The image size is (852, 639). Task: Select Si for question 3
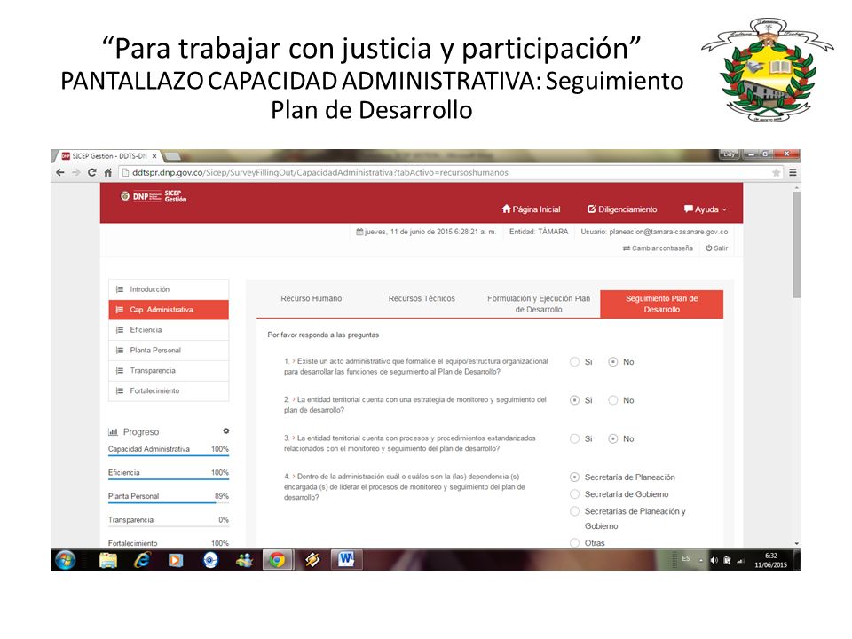tap(574, 438)
